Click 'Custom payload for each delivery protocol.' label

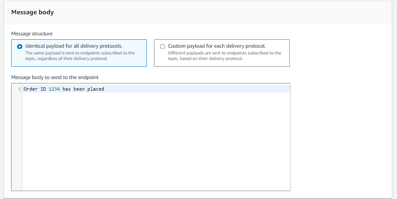click(217, 46)
